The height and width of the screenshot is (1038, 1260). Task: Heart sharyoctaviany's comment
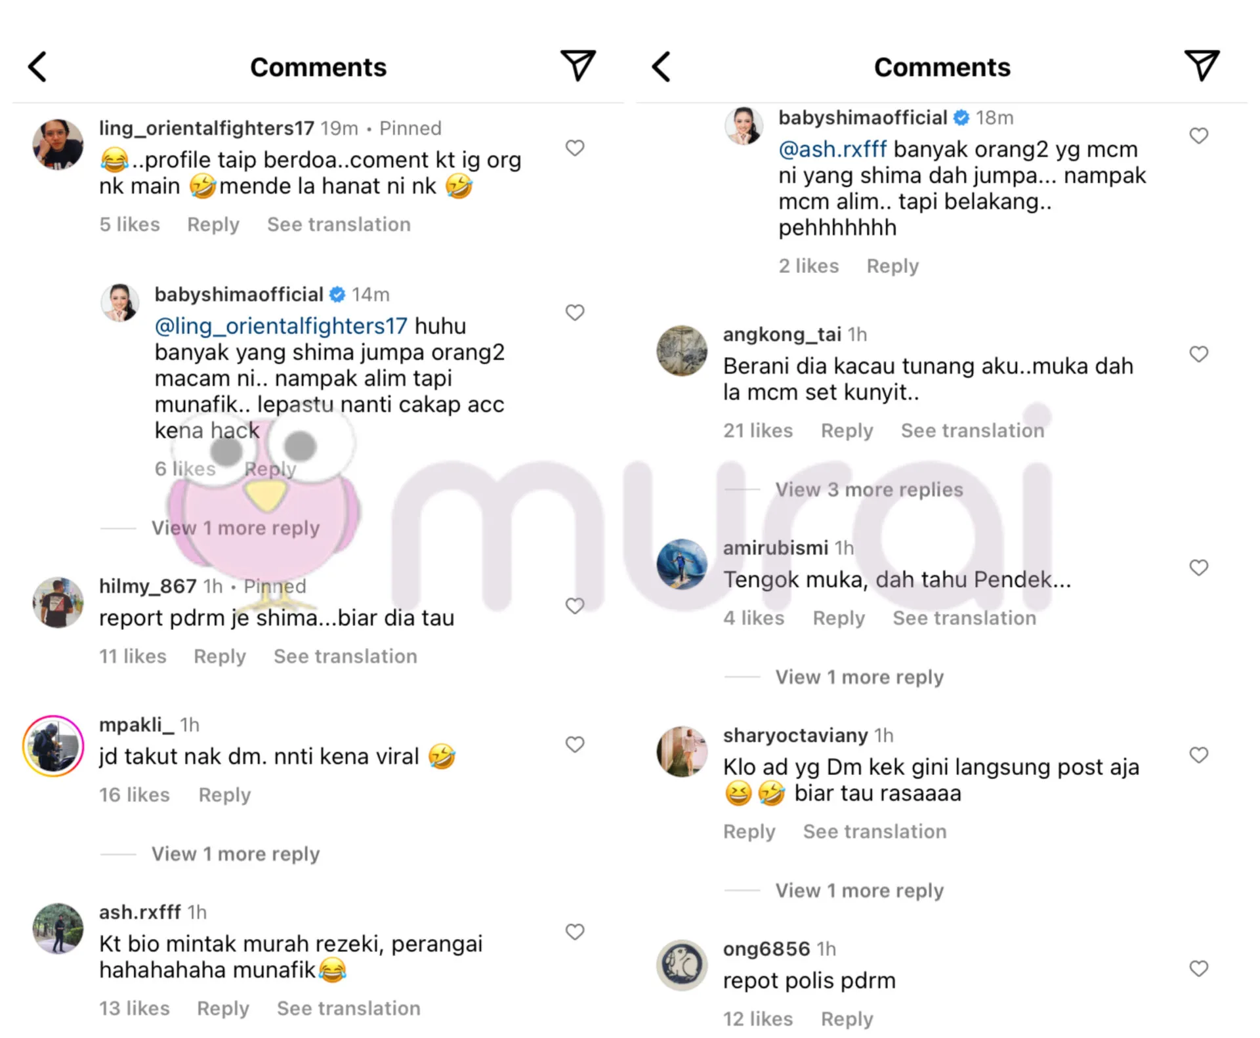1199,755
